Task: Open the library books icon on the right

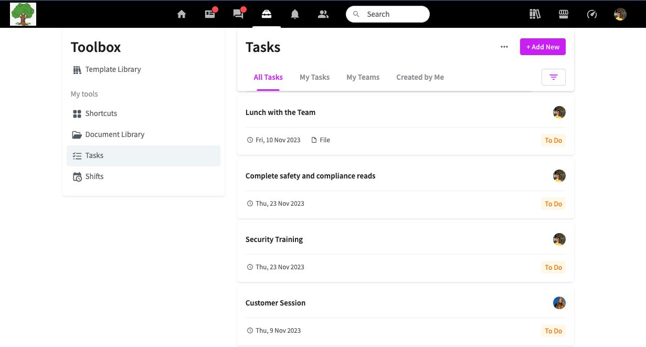Action: pos(535,14)
